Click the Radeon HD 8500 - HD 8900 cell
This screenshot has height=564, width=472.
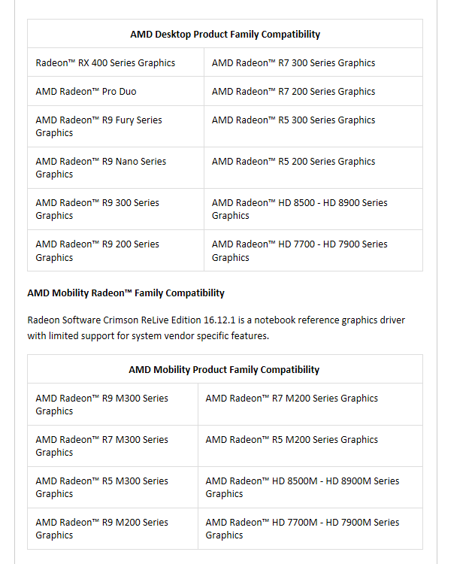coord(299,209)
